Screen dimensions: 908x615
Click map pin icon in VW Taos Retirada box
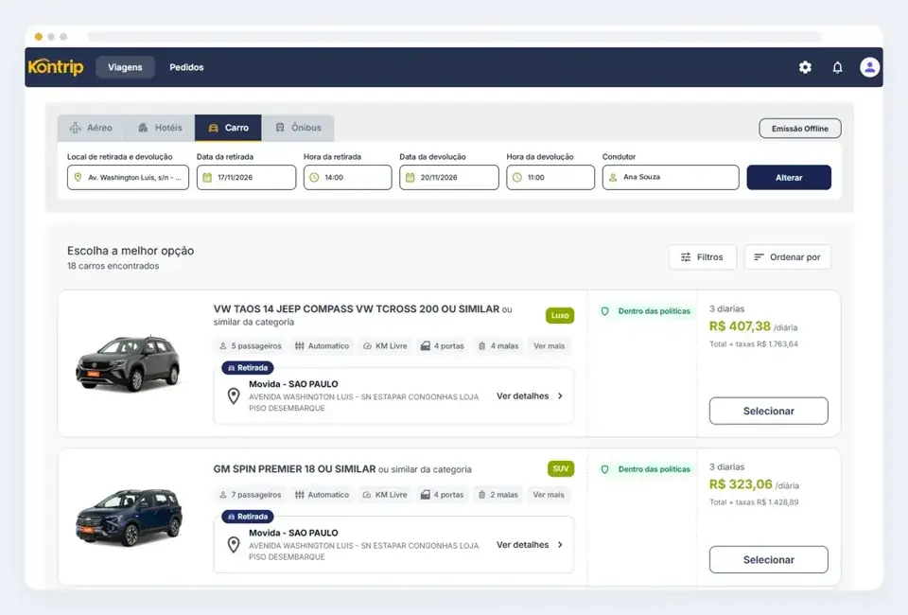tap(234, 396)
